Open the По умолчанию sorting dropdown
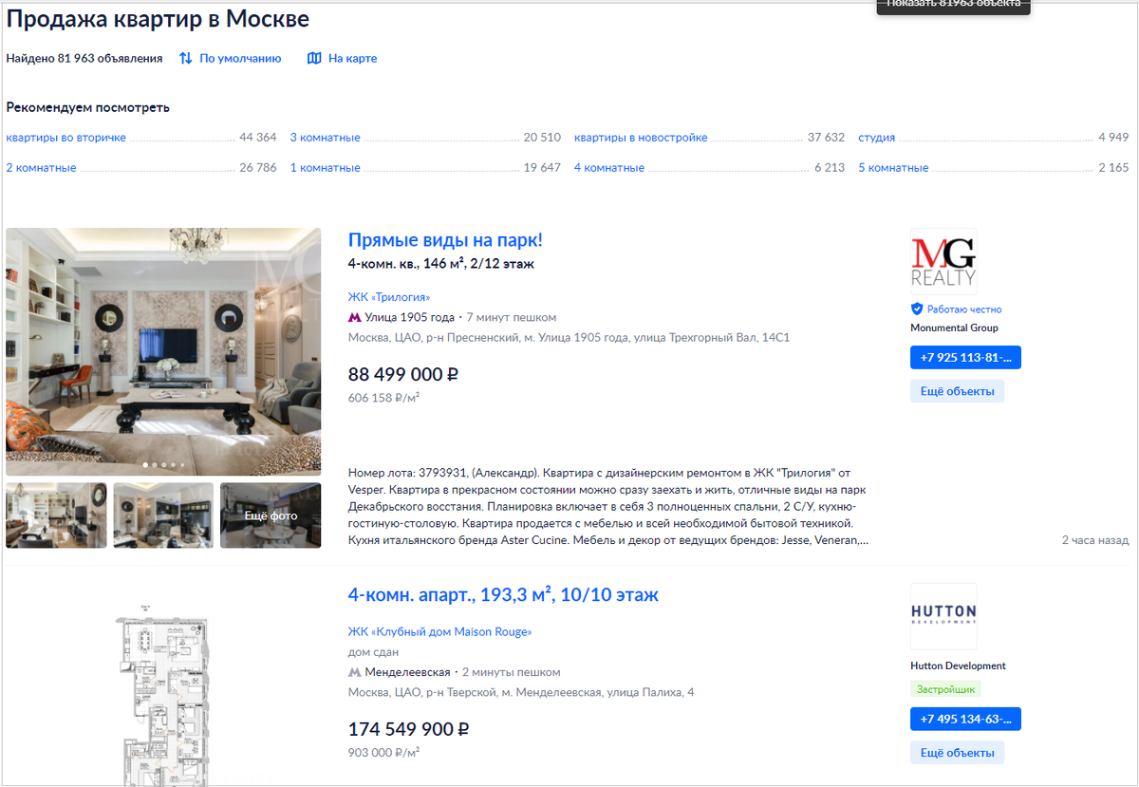The width and height of the screenshot is (1139, 787). [x=240, y=58]
